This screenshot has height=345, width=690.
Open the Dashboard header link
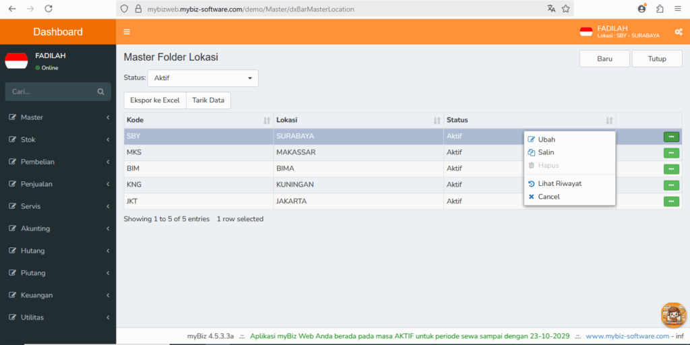(x=58, y=32)
